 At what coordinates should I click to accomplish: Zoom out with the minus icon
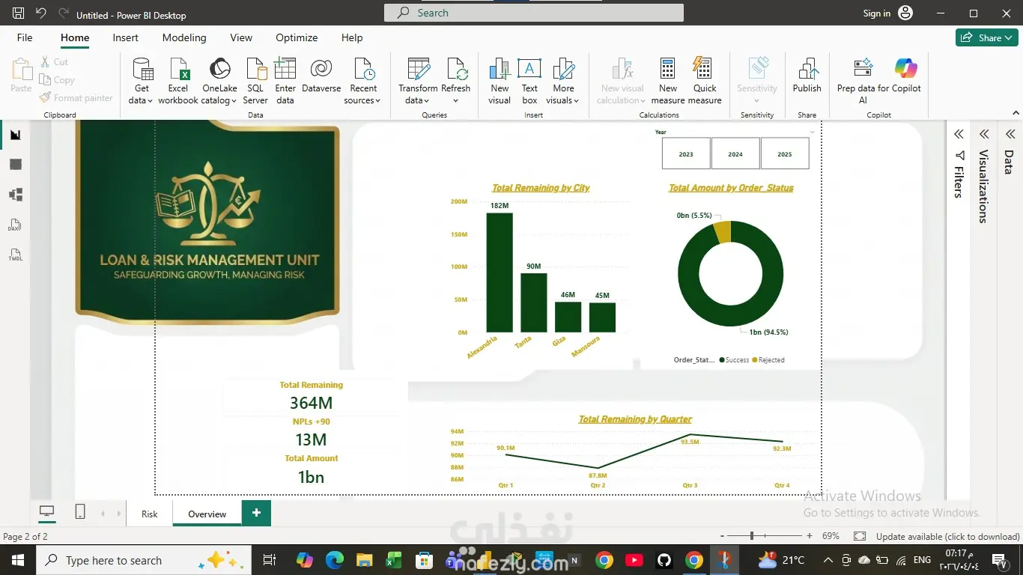click(722, 536)
